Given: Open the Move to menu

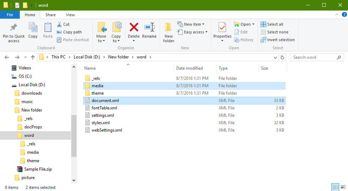Looking at the screenshot, I should (x=101, y=32).
